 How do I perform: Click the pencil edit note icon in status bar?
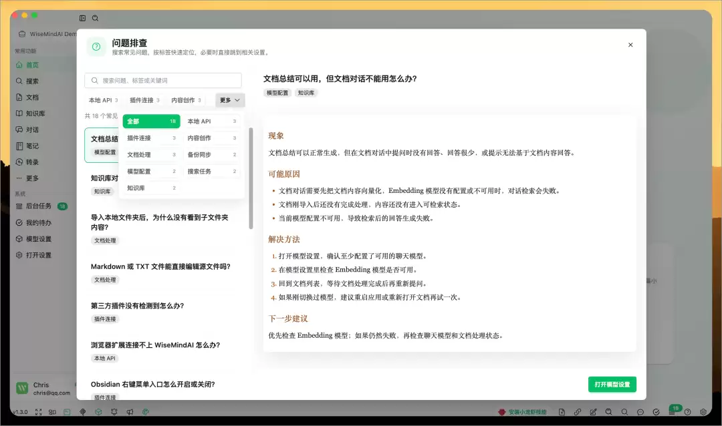pyautogui.click(x=593, y=412)
